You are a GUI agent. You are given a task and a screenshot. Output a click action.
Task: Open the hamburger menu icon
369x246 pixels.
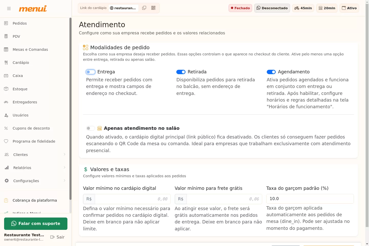9,8
